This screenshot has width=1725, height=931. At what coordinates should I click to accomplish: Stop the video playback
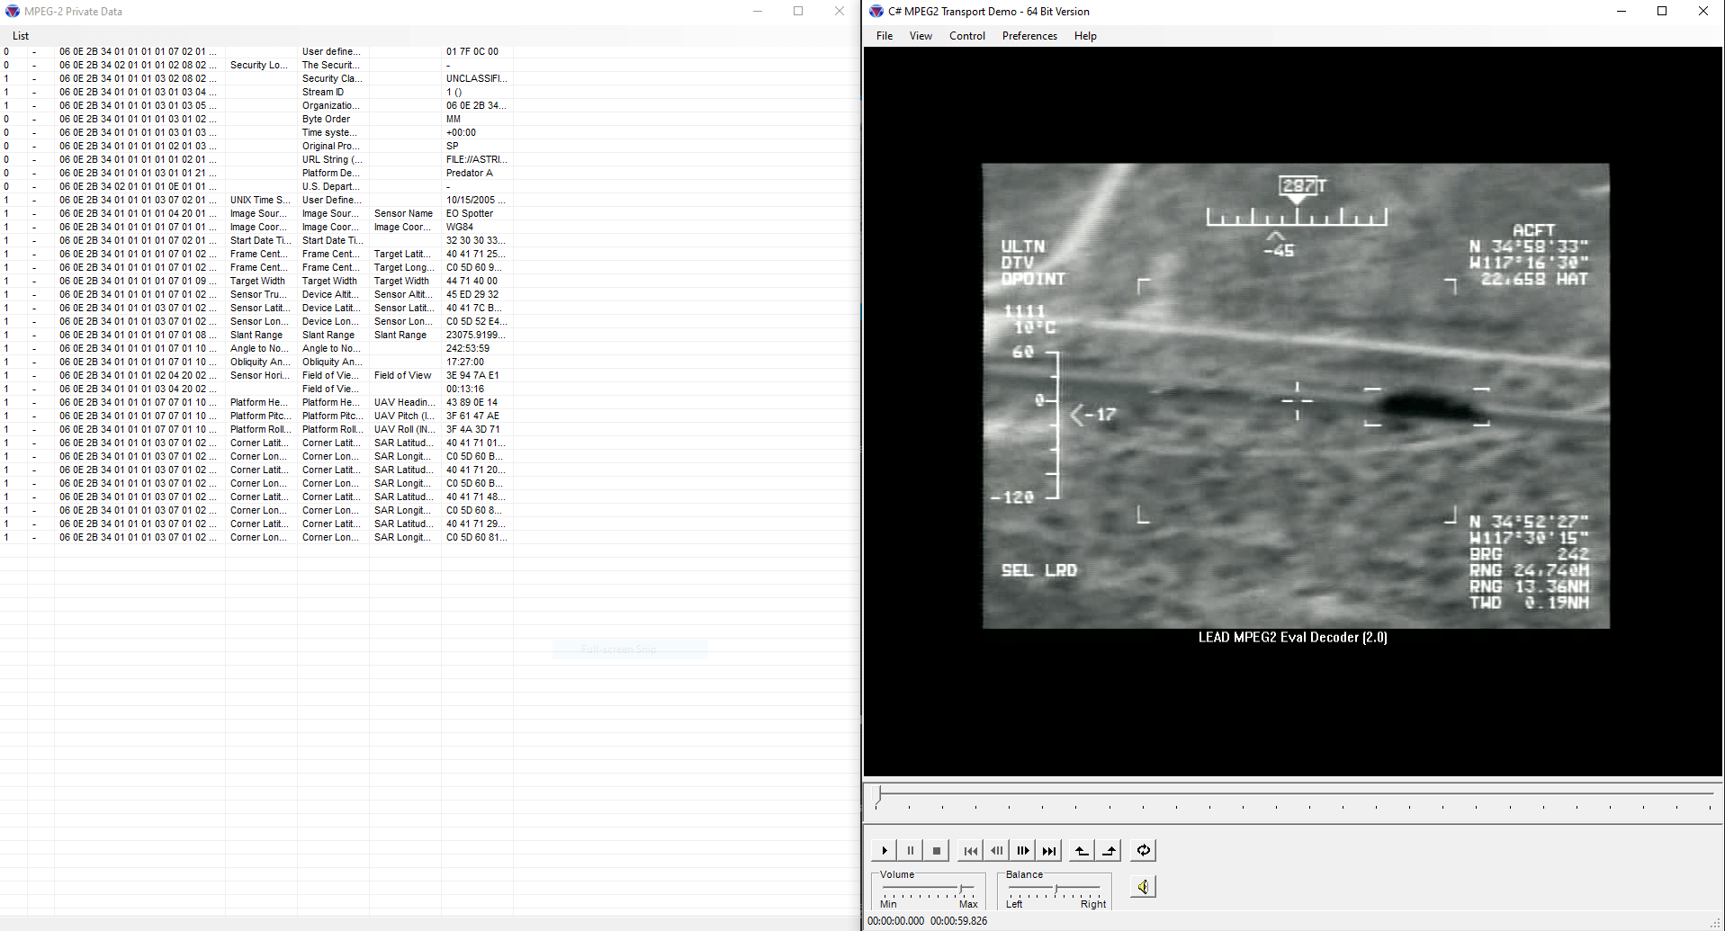[936, 850]
